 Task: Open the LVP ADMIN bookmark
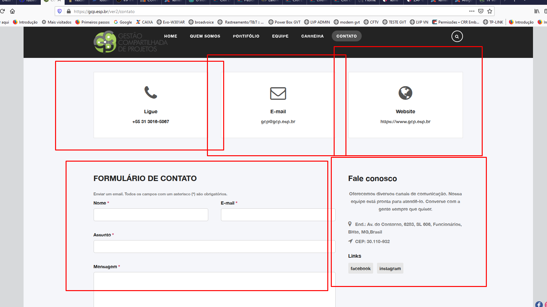click(317, 22)
